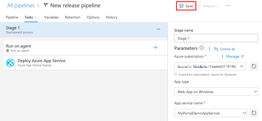Click the App type label
This screenshot has height=121, width=262.
tap(182, 82)
